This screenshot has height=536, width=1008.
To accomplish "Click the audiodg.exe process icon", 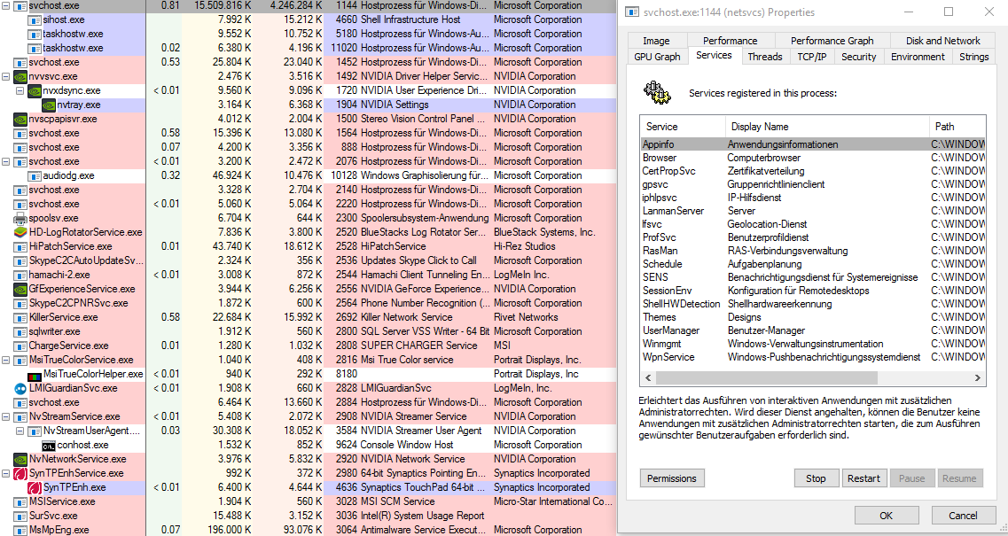I will (35, 175).
